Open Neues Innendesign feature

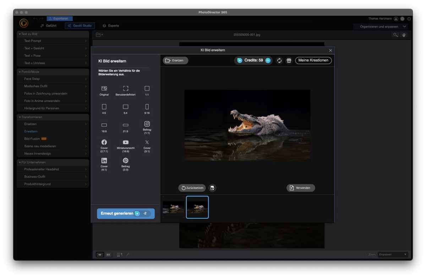(x=53, y=154)
